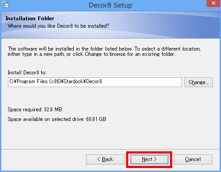221x172 pixels.
Task: Click the 'Install Decor8 to:' label
Action: pos(27,73)
